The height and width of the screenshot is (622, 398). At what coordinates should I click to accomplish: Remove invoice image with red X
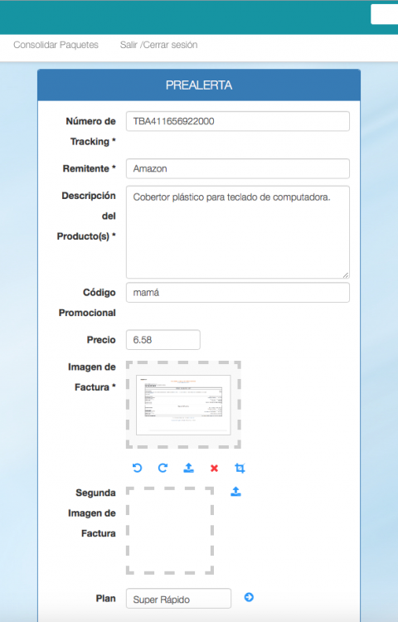click(x=214, y=469)
